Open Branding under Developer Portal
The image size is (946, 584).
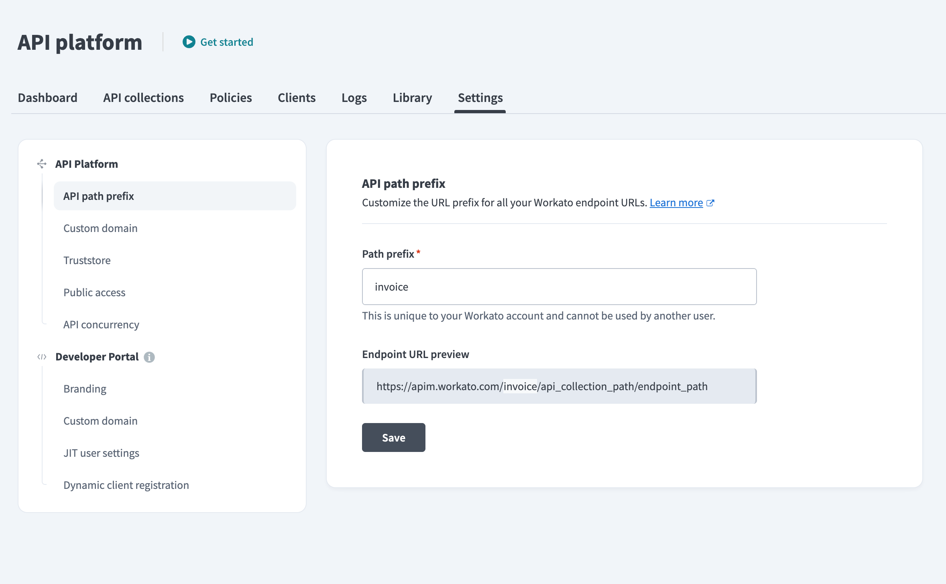coord(85,389)
